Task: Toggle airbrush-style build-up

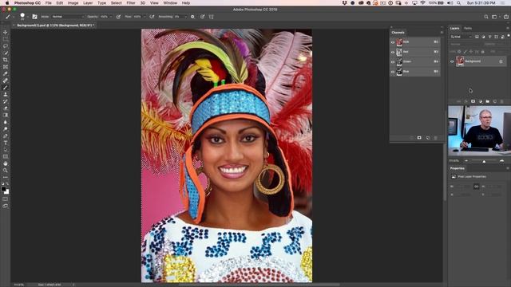Action: [152, 17]
